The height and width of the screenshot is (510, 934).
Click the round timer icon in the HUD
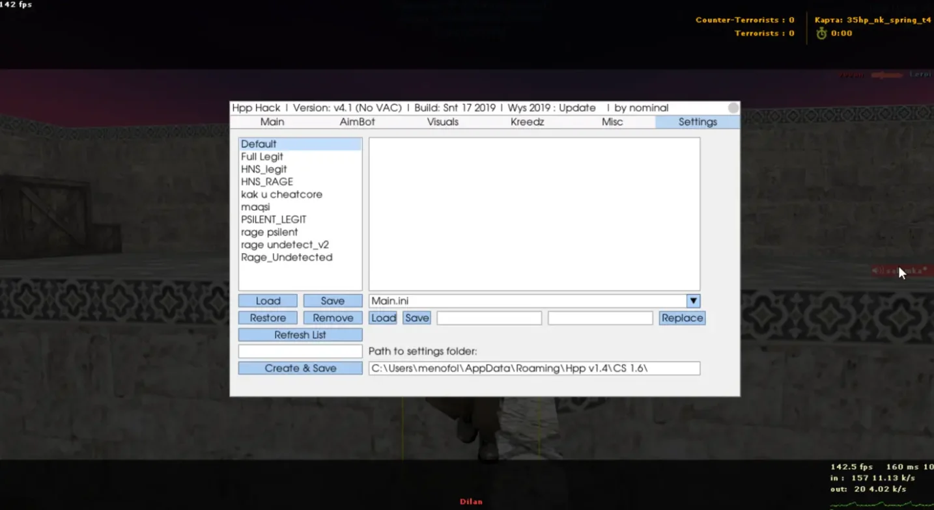click(x=821, y=33)
